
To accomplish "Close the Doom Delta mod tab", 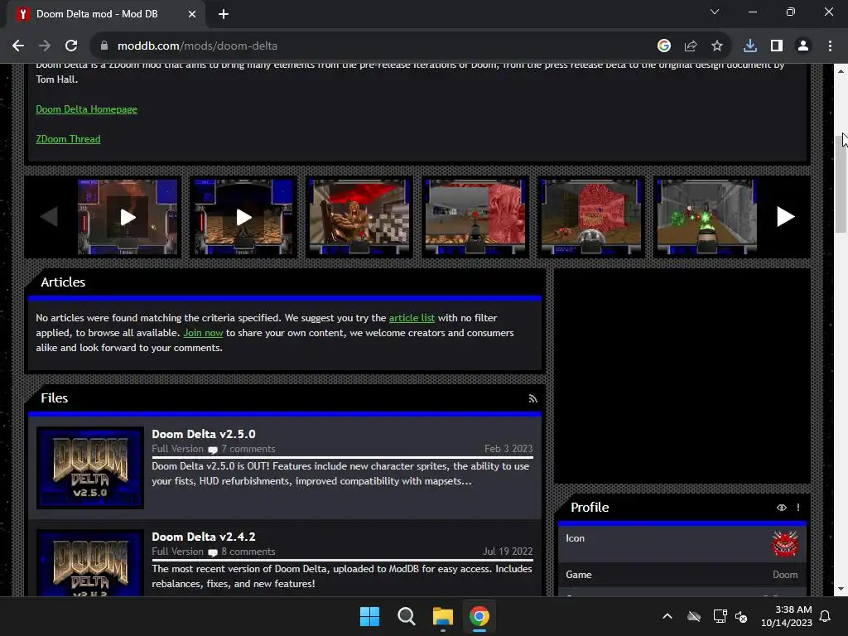I will (x=192, y=14).
